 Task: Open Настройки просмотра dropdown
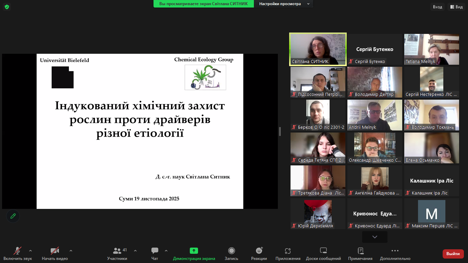tap(284, 4)
